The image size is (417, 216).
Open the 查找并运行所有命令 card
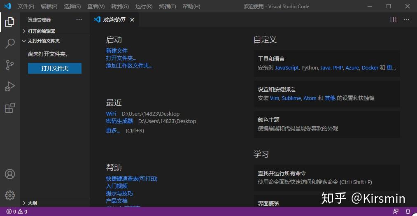point(327,178)
